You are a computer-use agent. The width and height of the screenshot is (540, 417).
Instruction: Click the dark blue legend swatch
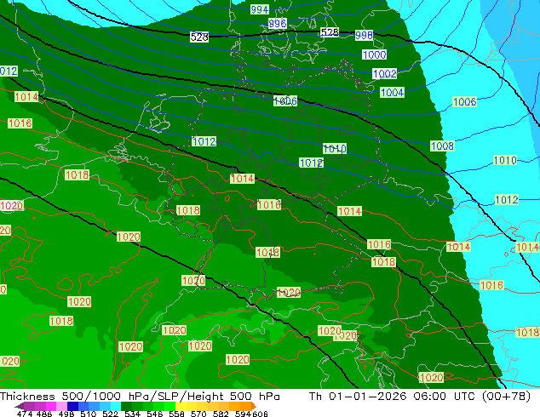pyautogui.click(x=72, y=406)
